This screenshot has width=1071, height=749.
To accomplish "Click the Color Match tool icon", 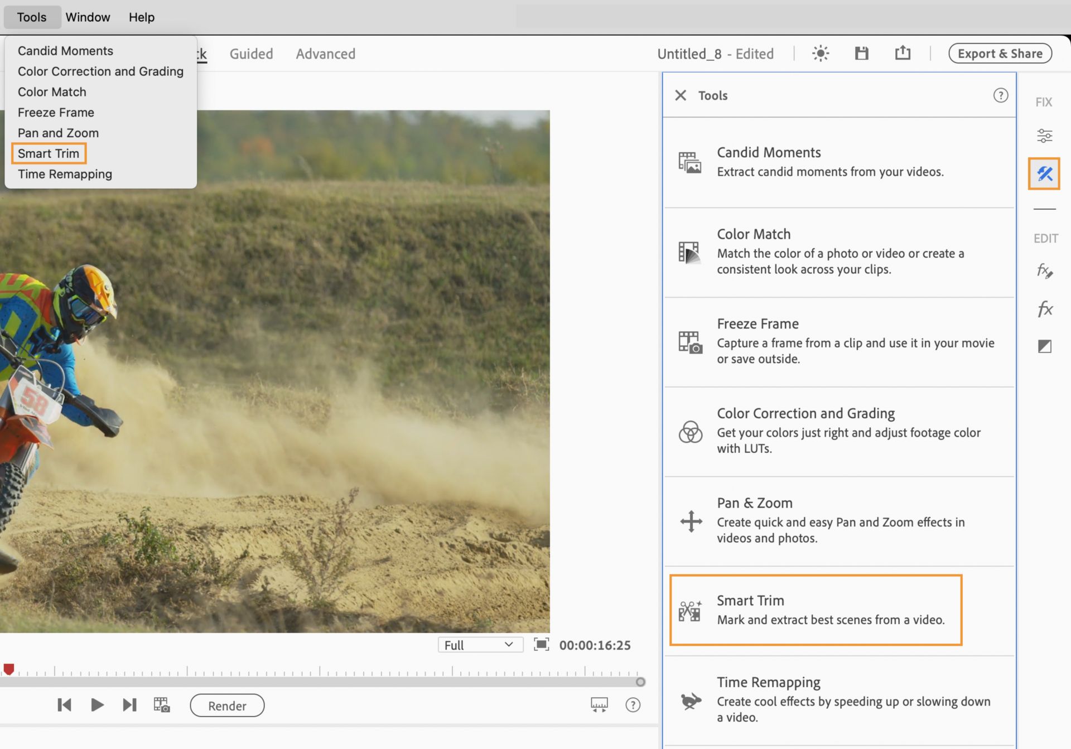I will [x=689, y=252].
